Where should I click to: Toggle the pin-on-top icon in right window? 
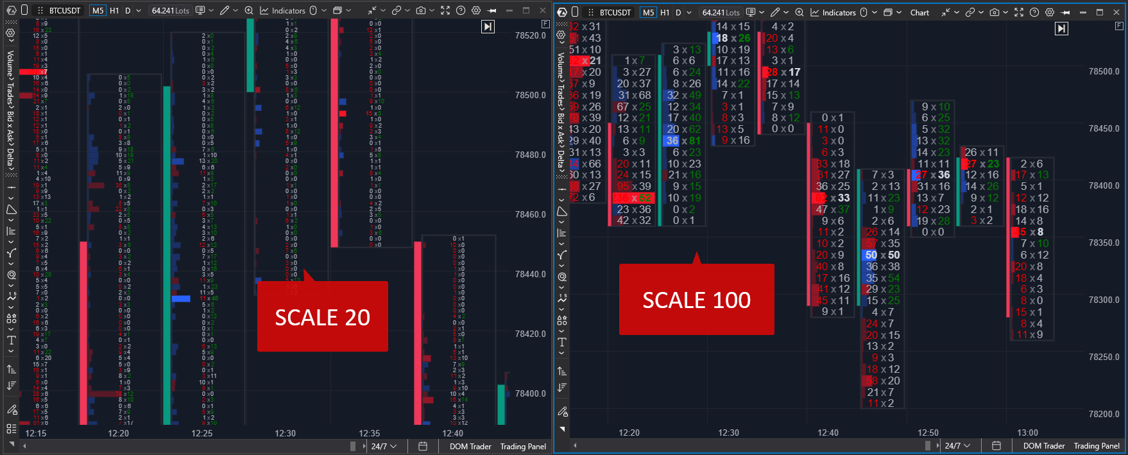click(x=1066, y=12)
